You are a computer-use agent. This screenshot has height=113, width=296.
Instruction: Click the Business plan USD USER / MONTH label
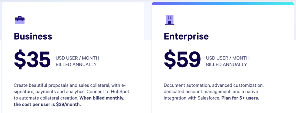tap(77, 58)
